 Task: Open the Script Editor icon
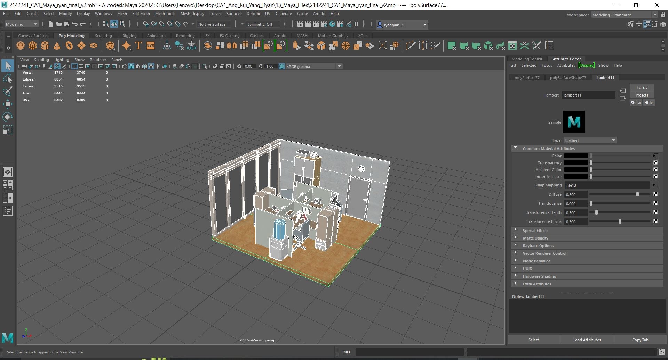[661, 352]
